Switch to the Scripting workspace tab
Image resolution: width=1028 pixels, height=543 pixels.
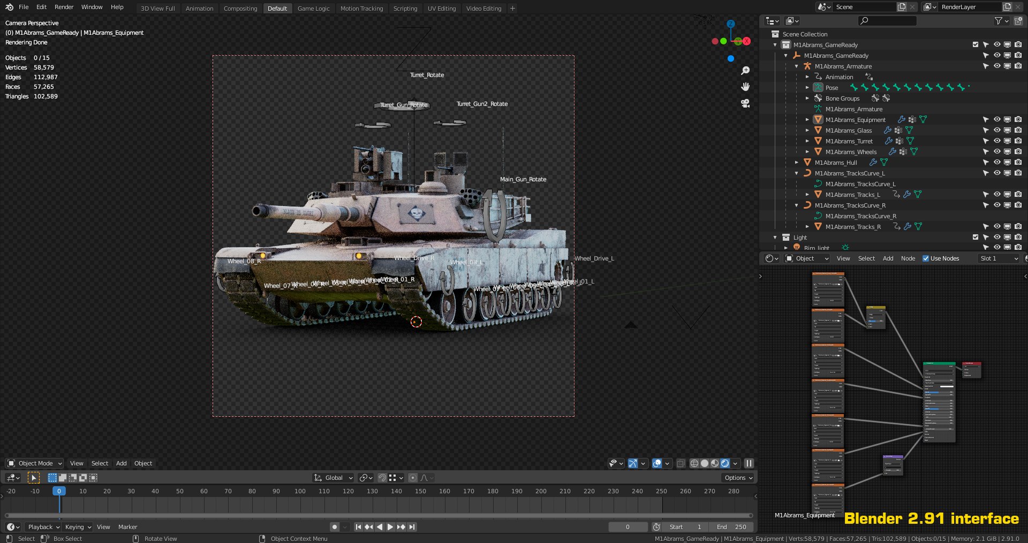click(x=405, y=9)
